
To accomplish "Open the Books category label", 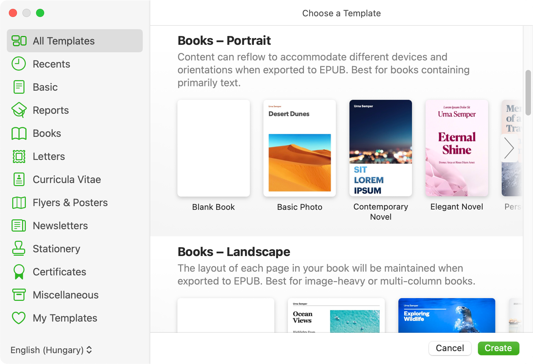I will [x=47, y=133].
